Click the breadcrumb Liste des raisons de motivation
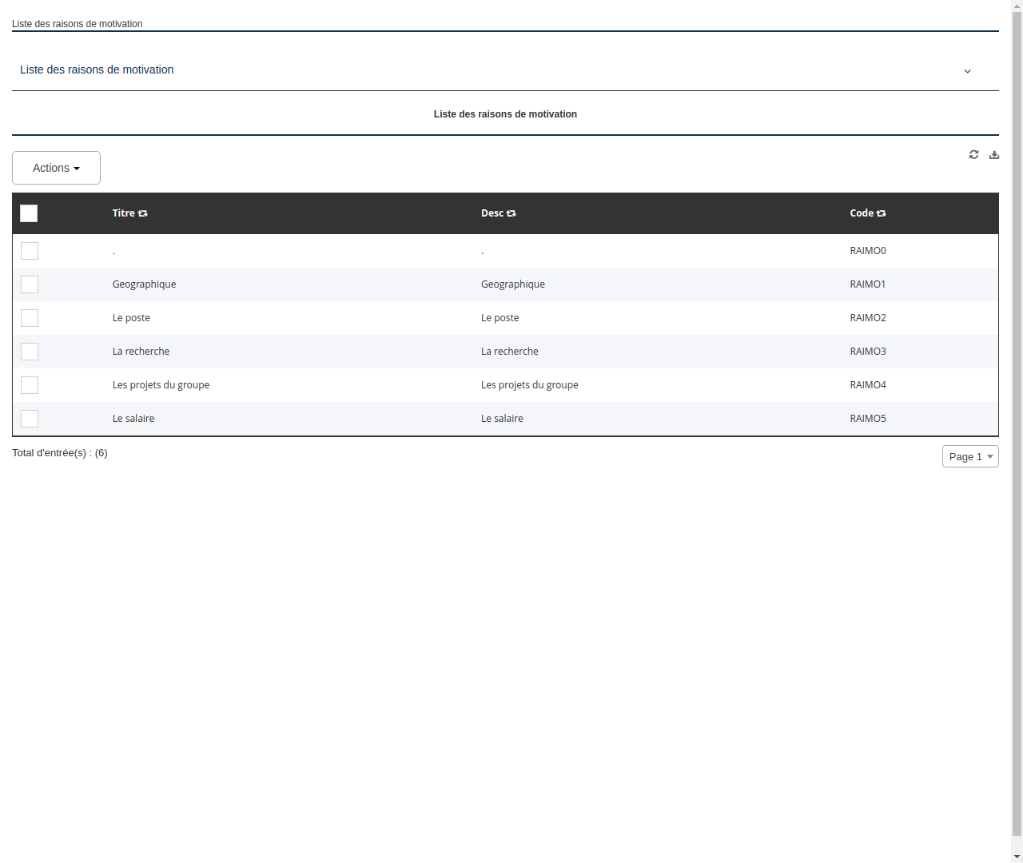The width and height of the screenshot is (1023, 863). pos(77,24)
